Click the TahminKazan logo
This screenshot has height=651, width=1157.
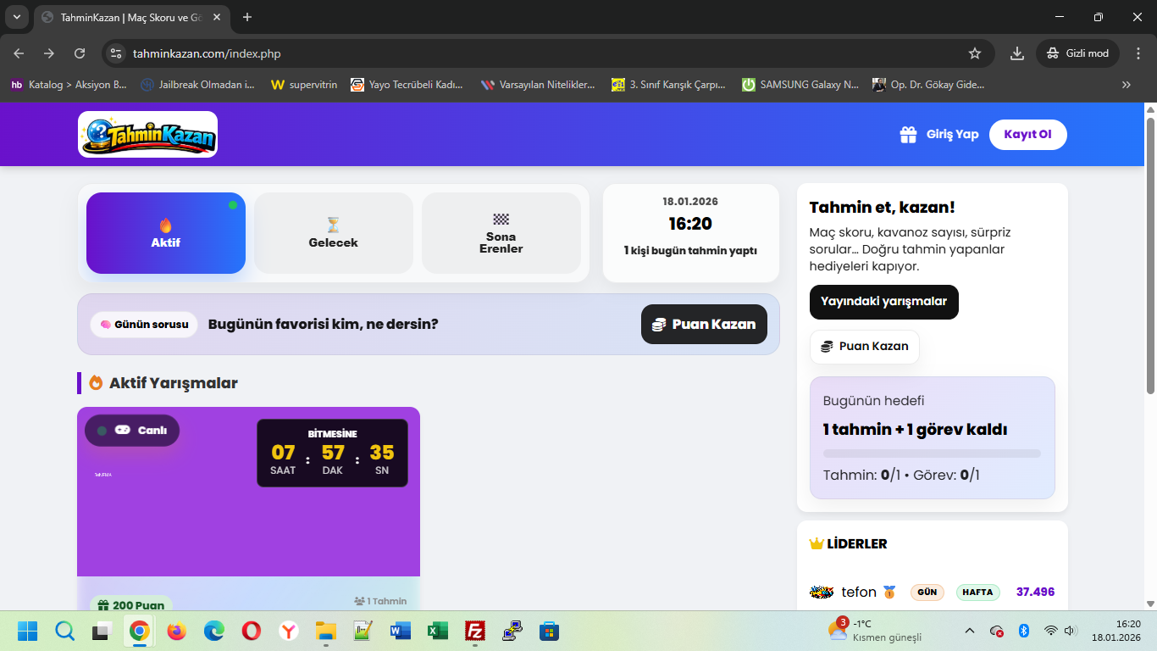(x=148, y=135)
